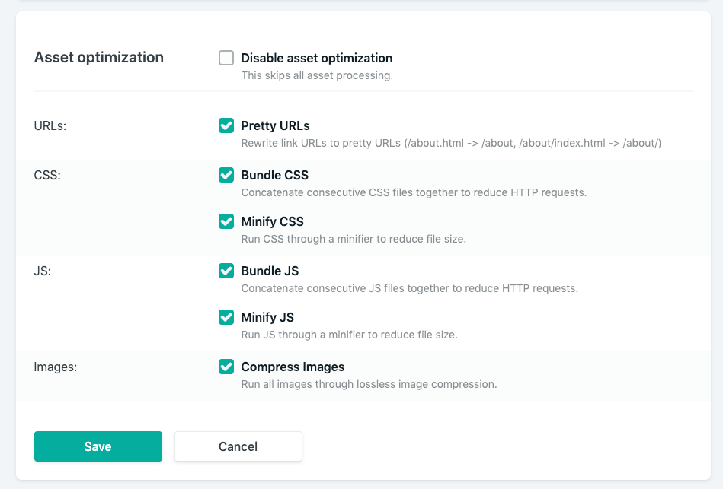Select the "Minify JS" label text
Image resolution: width=723 pixels, height=489 pixels.
point(267,317)
